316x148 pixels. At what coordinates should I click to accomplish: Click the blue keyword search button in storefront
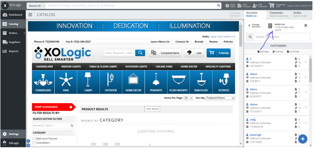[140, 53]
